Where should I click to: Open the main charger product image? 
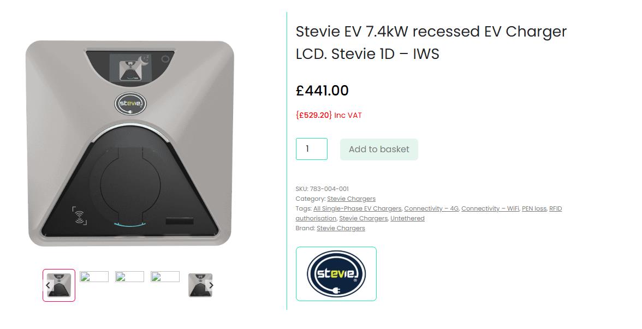click(x=130, y=143)
